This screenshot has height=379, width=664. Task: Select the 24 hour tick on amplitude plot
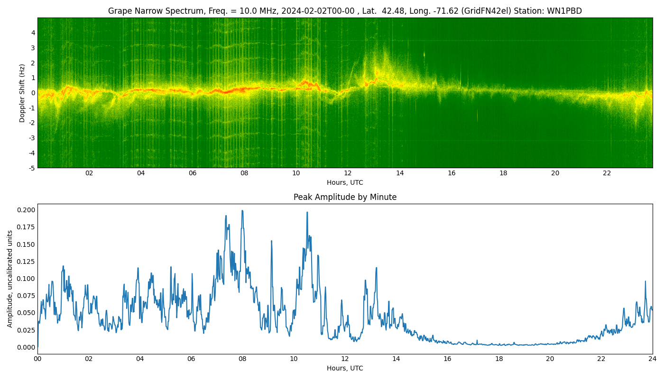652,359
